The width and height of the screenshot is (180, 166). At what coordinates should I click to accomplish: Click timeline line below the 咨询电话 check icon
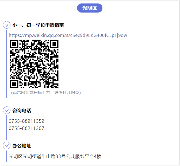point(6,128)
